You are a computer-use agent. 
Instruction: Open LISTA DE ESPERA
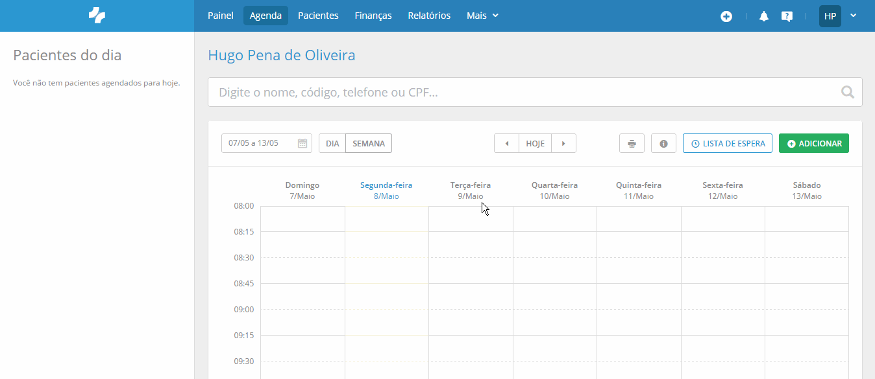point(727,143)
